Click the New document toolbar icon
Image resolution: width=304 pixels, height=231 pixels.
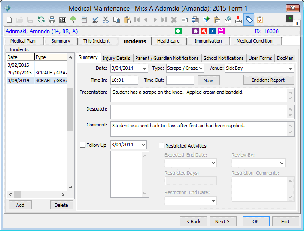click(x=9, y=20)
